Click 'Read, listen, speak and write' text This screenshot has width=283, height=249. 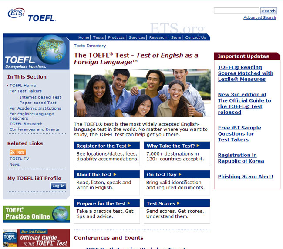tap(104, 185)
